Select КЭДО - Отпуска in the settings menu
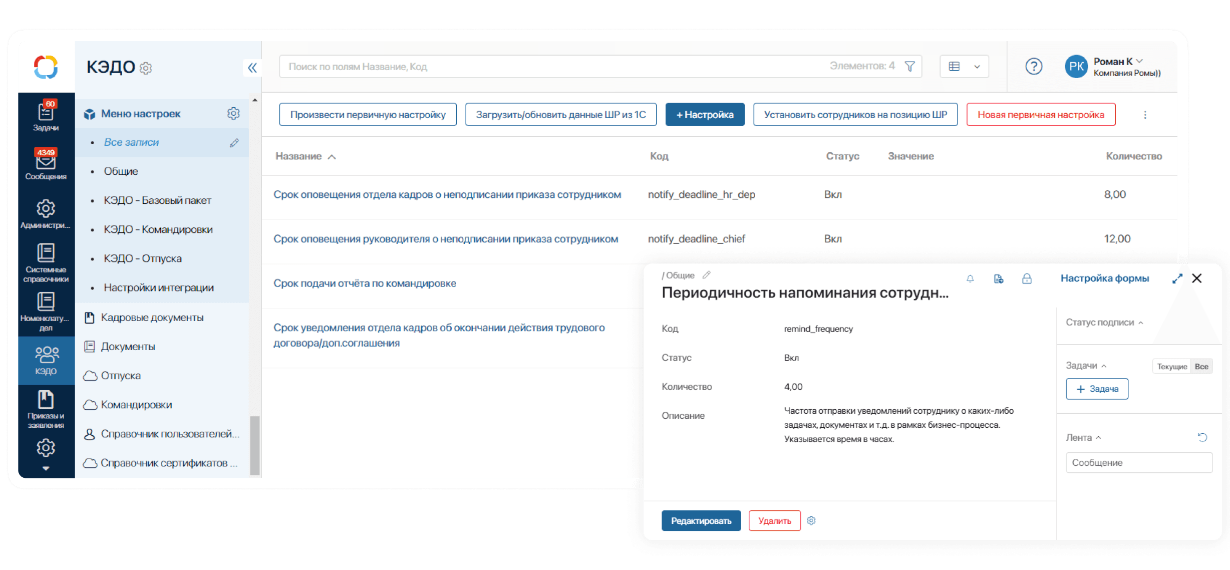 [142, 258]
